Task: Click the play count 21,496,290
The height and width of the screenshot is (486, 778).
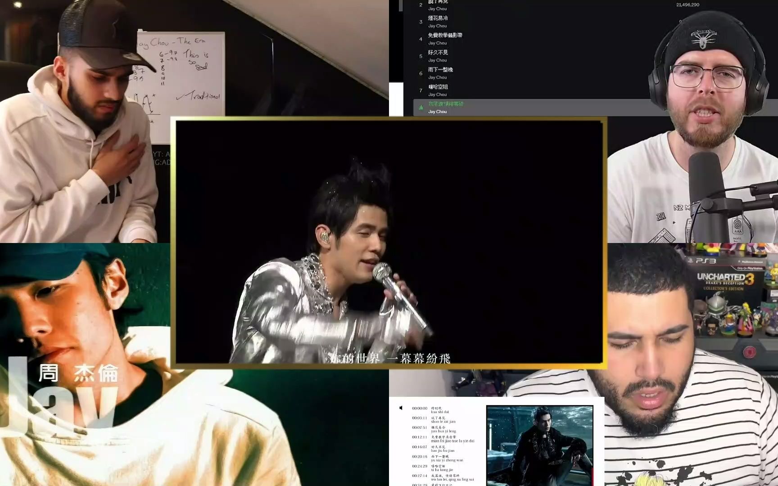Action: click(x=688, y=5)
